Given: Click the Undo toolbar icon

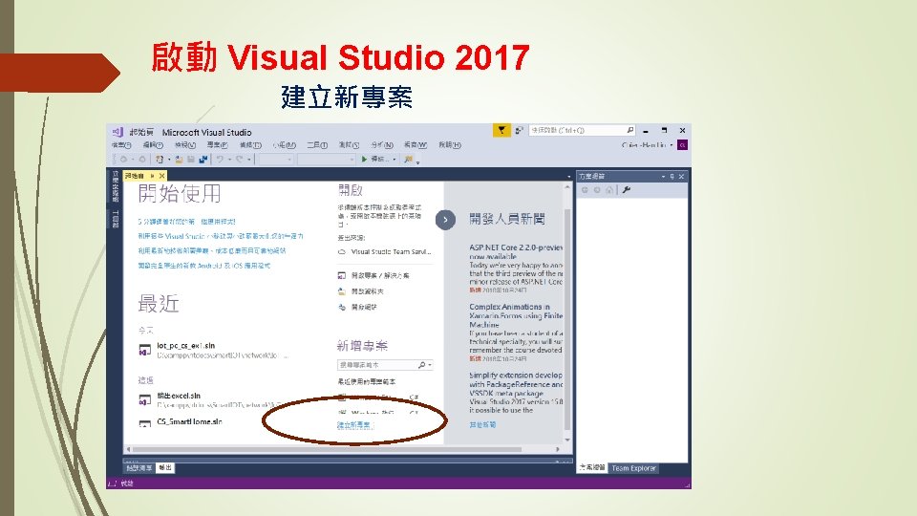Looking at the screenshot, I should click(220, 160).
